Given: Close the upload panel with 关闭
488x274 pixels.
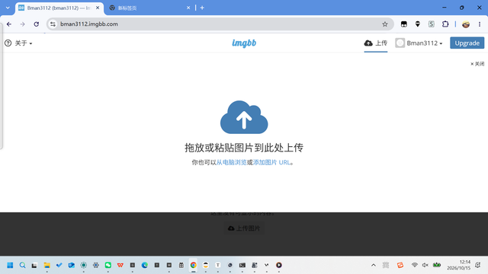Looking at the screenshot, I should tap(477, 64).
